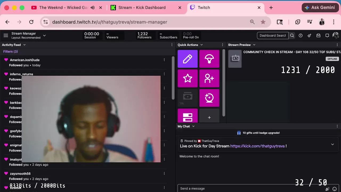341x192 pixels.
Task: Open the Edit Stream Info quick action
Action: point(188,59)
